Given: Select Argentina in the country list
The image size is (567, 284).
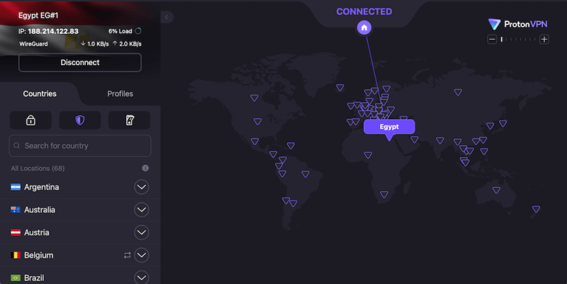Looking at the screenshot, I should [42, 187].
